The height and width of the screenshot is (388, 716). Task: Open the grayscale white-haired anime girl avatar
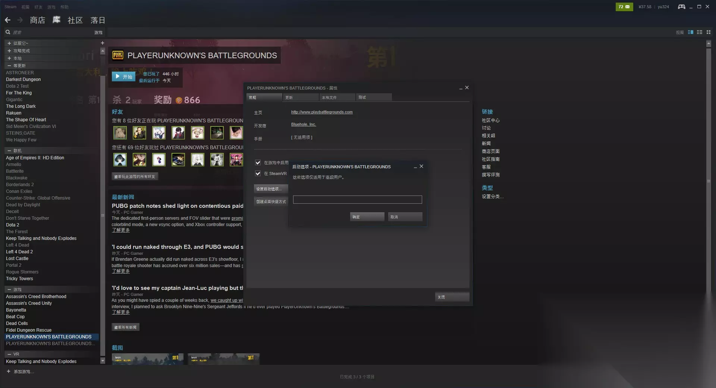click(198, 160)
